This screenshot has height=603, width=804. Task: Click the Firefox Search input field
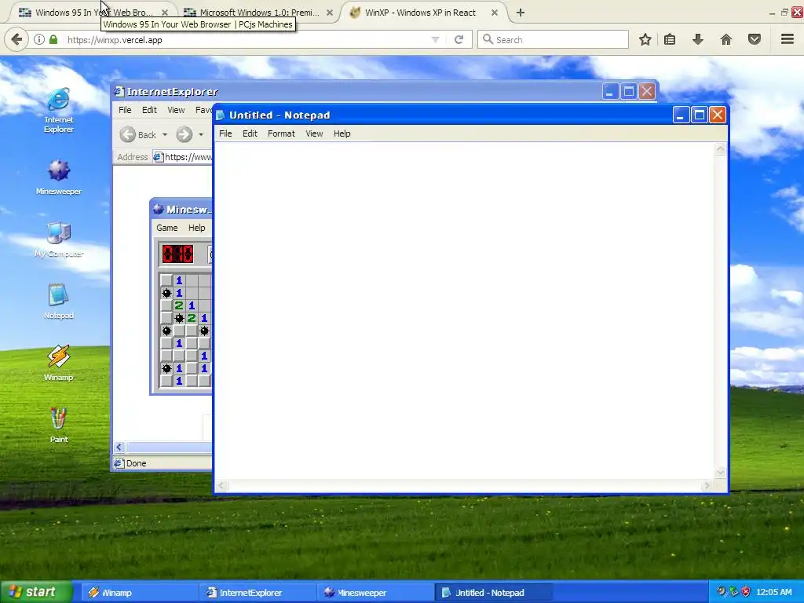(553, 39)
